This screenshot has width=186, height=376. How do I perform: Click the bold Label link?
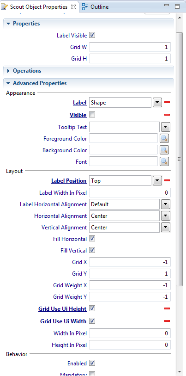click(80, 103)
